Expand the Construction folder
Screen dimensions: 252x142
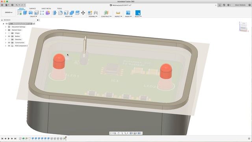6,43
